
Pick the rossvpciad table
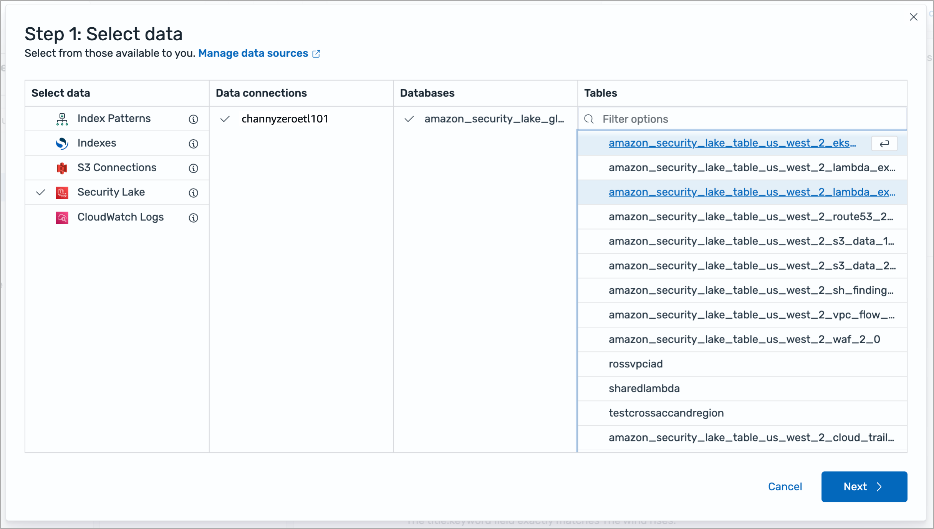[636, 364]
